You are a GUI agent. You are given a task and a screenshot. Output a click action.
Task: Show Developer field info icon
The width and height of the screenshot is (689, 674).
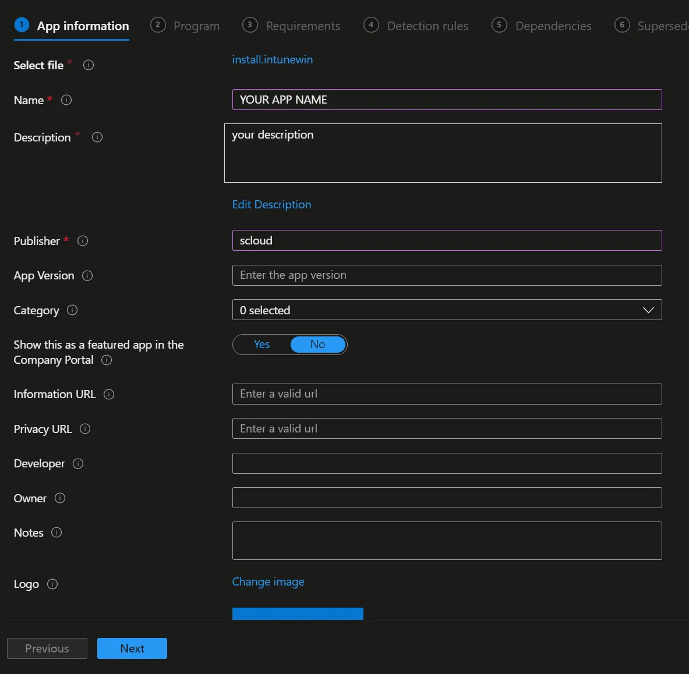point(78,464)
